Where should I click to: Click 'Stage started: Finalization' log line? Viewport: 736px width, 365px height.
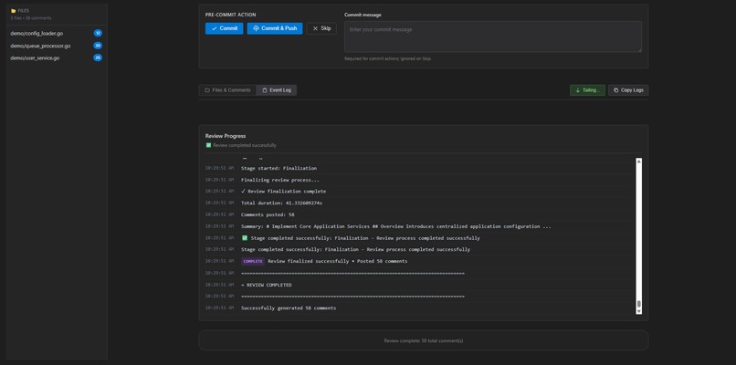coord(279,168)
